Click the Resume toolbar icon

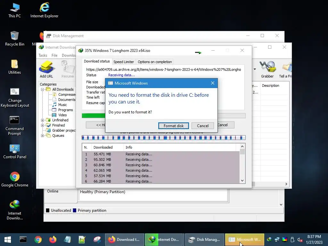pyautogui.click(x=68, y=69)
